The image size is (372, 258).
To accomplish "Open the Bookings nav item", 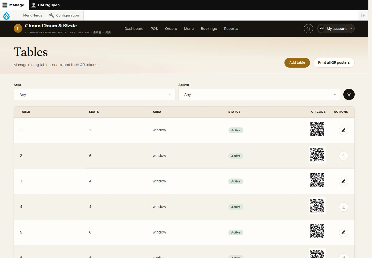I will (x=209, y=29).
